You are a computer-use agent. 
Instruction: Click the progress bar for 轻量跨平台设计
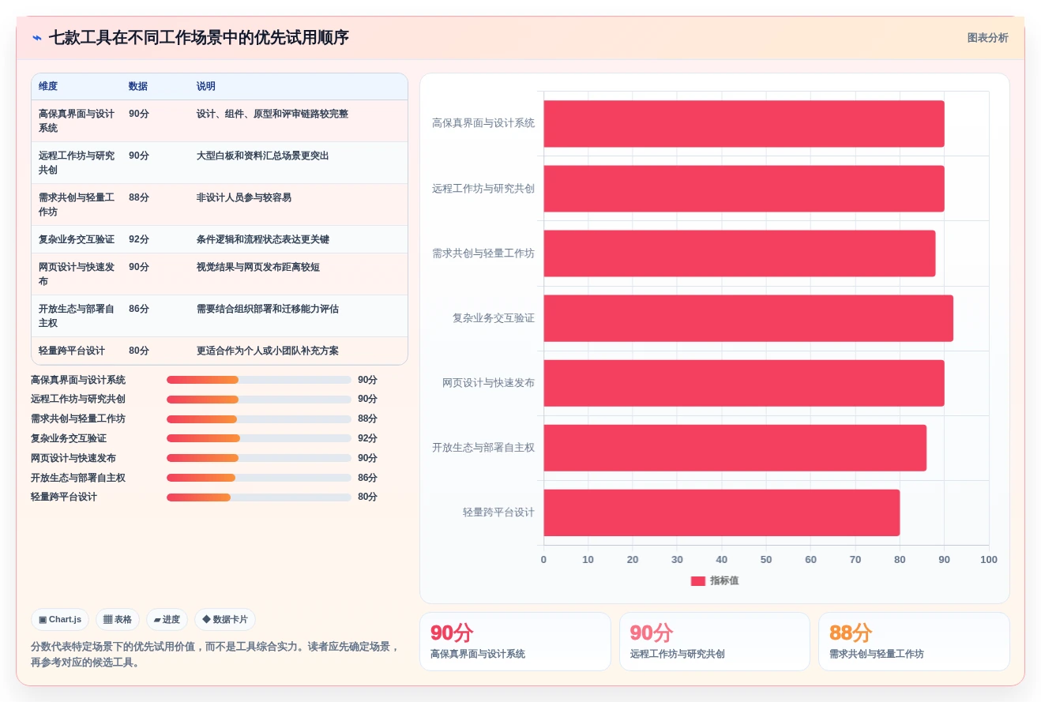pyautogui.click(x=259, y=497)
